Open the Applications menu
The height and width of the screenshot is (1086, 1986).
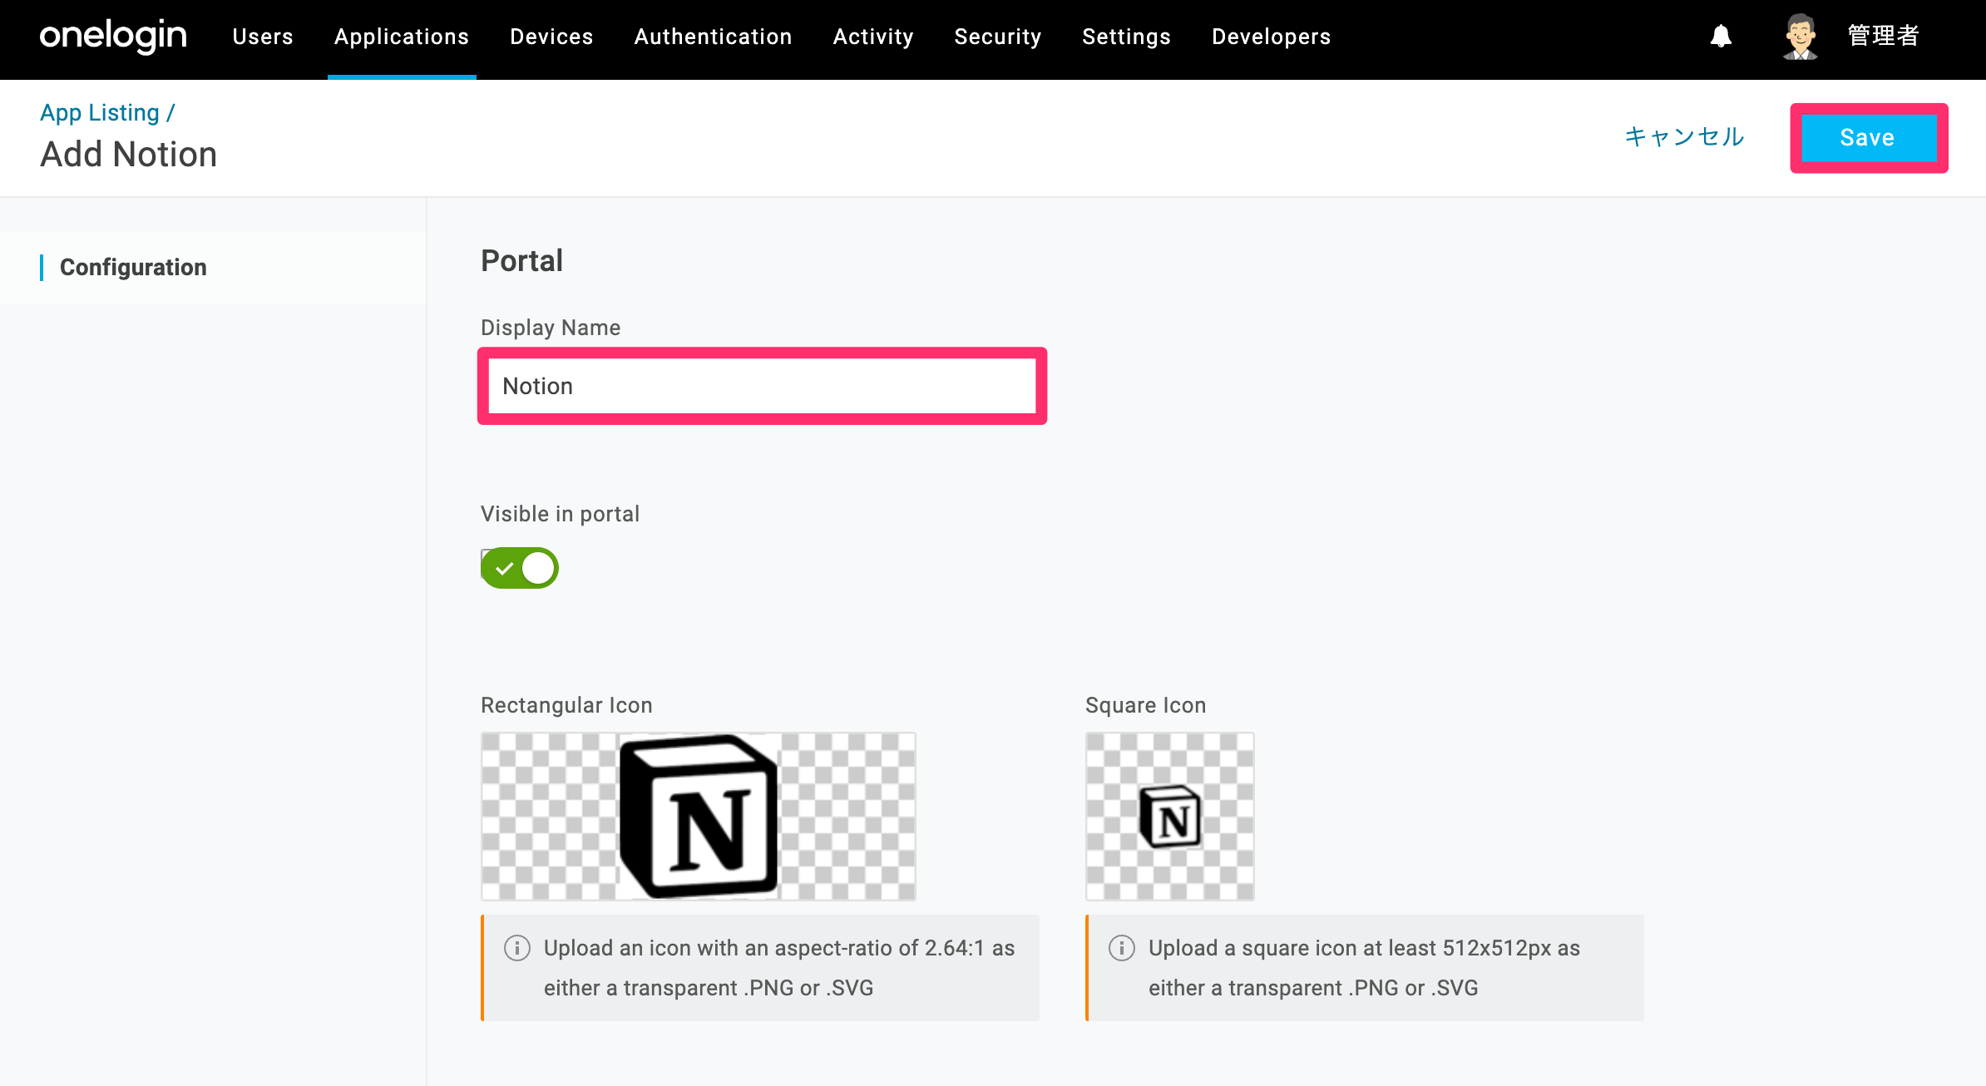[402, 37]
